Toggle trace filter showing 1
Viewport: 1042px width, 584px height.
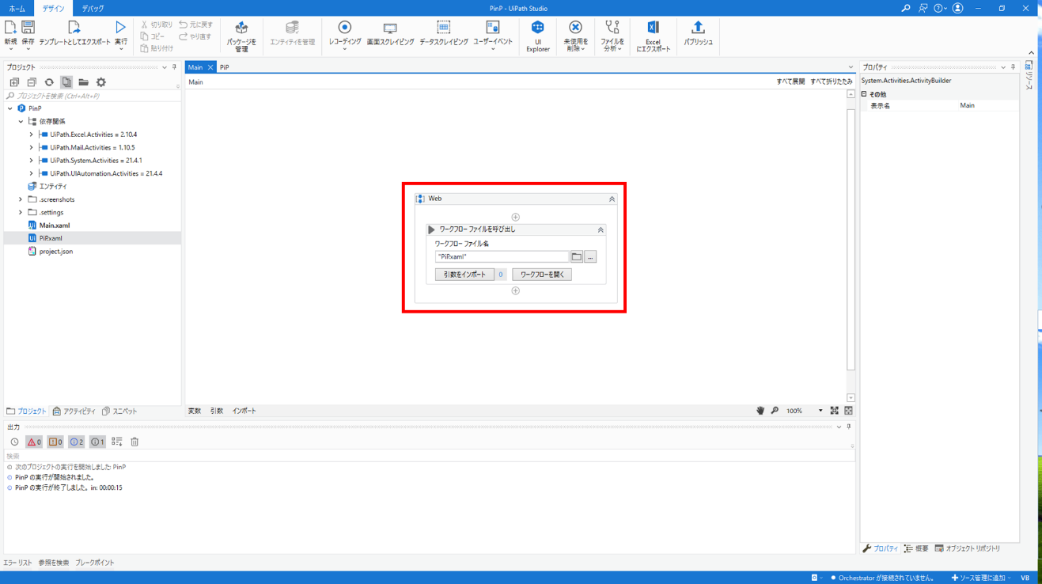coord(97,442)
